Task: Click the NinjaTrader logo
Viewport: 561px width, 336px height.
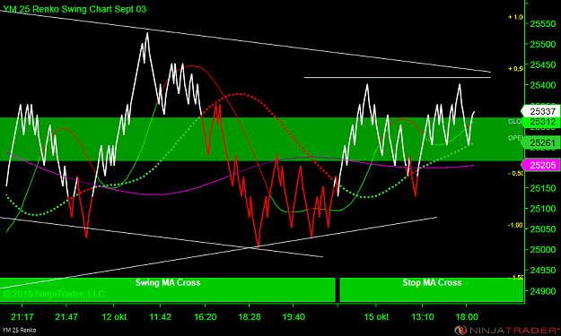Action: (x=506, y=330)
